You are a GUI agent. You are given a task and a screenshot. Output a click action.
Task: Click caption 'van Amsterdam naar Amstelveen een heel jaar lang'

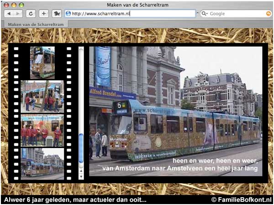pyautogui.click(x=180, y=169)
